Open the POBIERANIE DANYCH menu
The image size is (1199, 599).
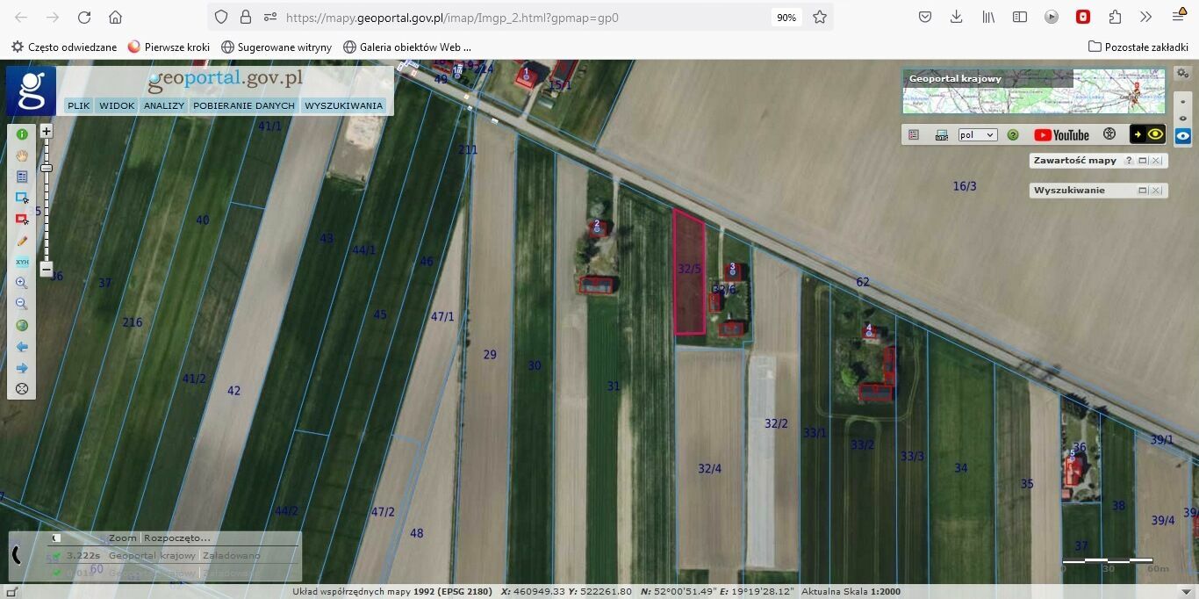click(244, 105)
